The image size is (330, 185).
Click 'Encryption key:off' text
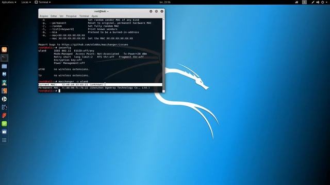[68, 60]
